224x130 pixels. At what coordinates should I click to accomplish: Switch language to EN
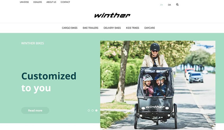pos(161,5)
